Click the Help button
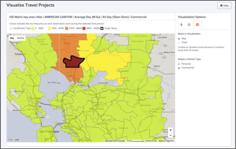 click(x=224, y=6)
